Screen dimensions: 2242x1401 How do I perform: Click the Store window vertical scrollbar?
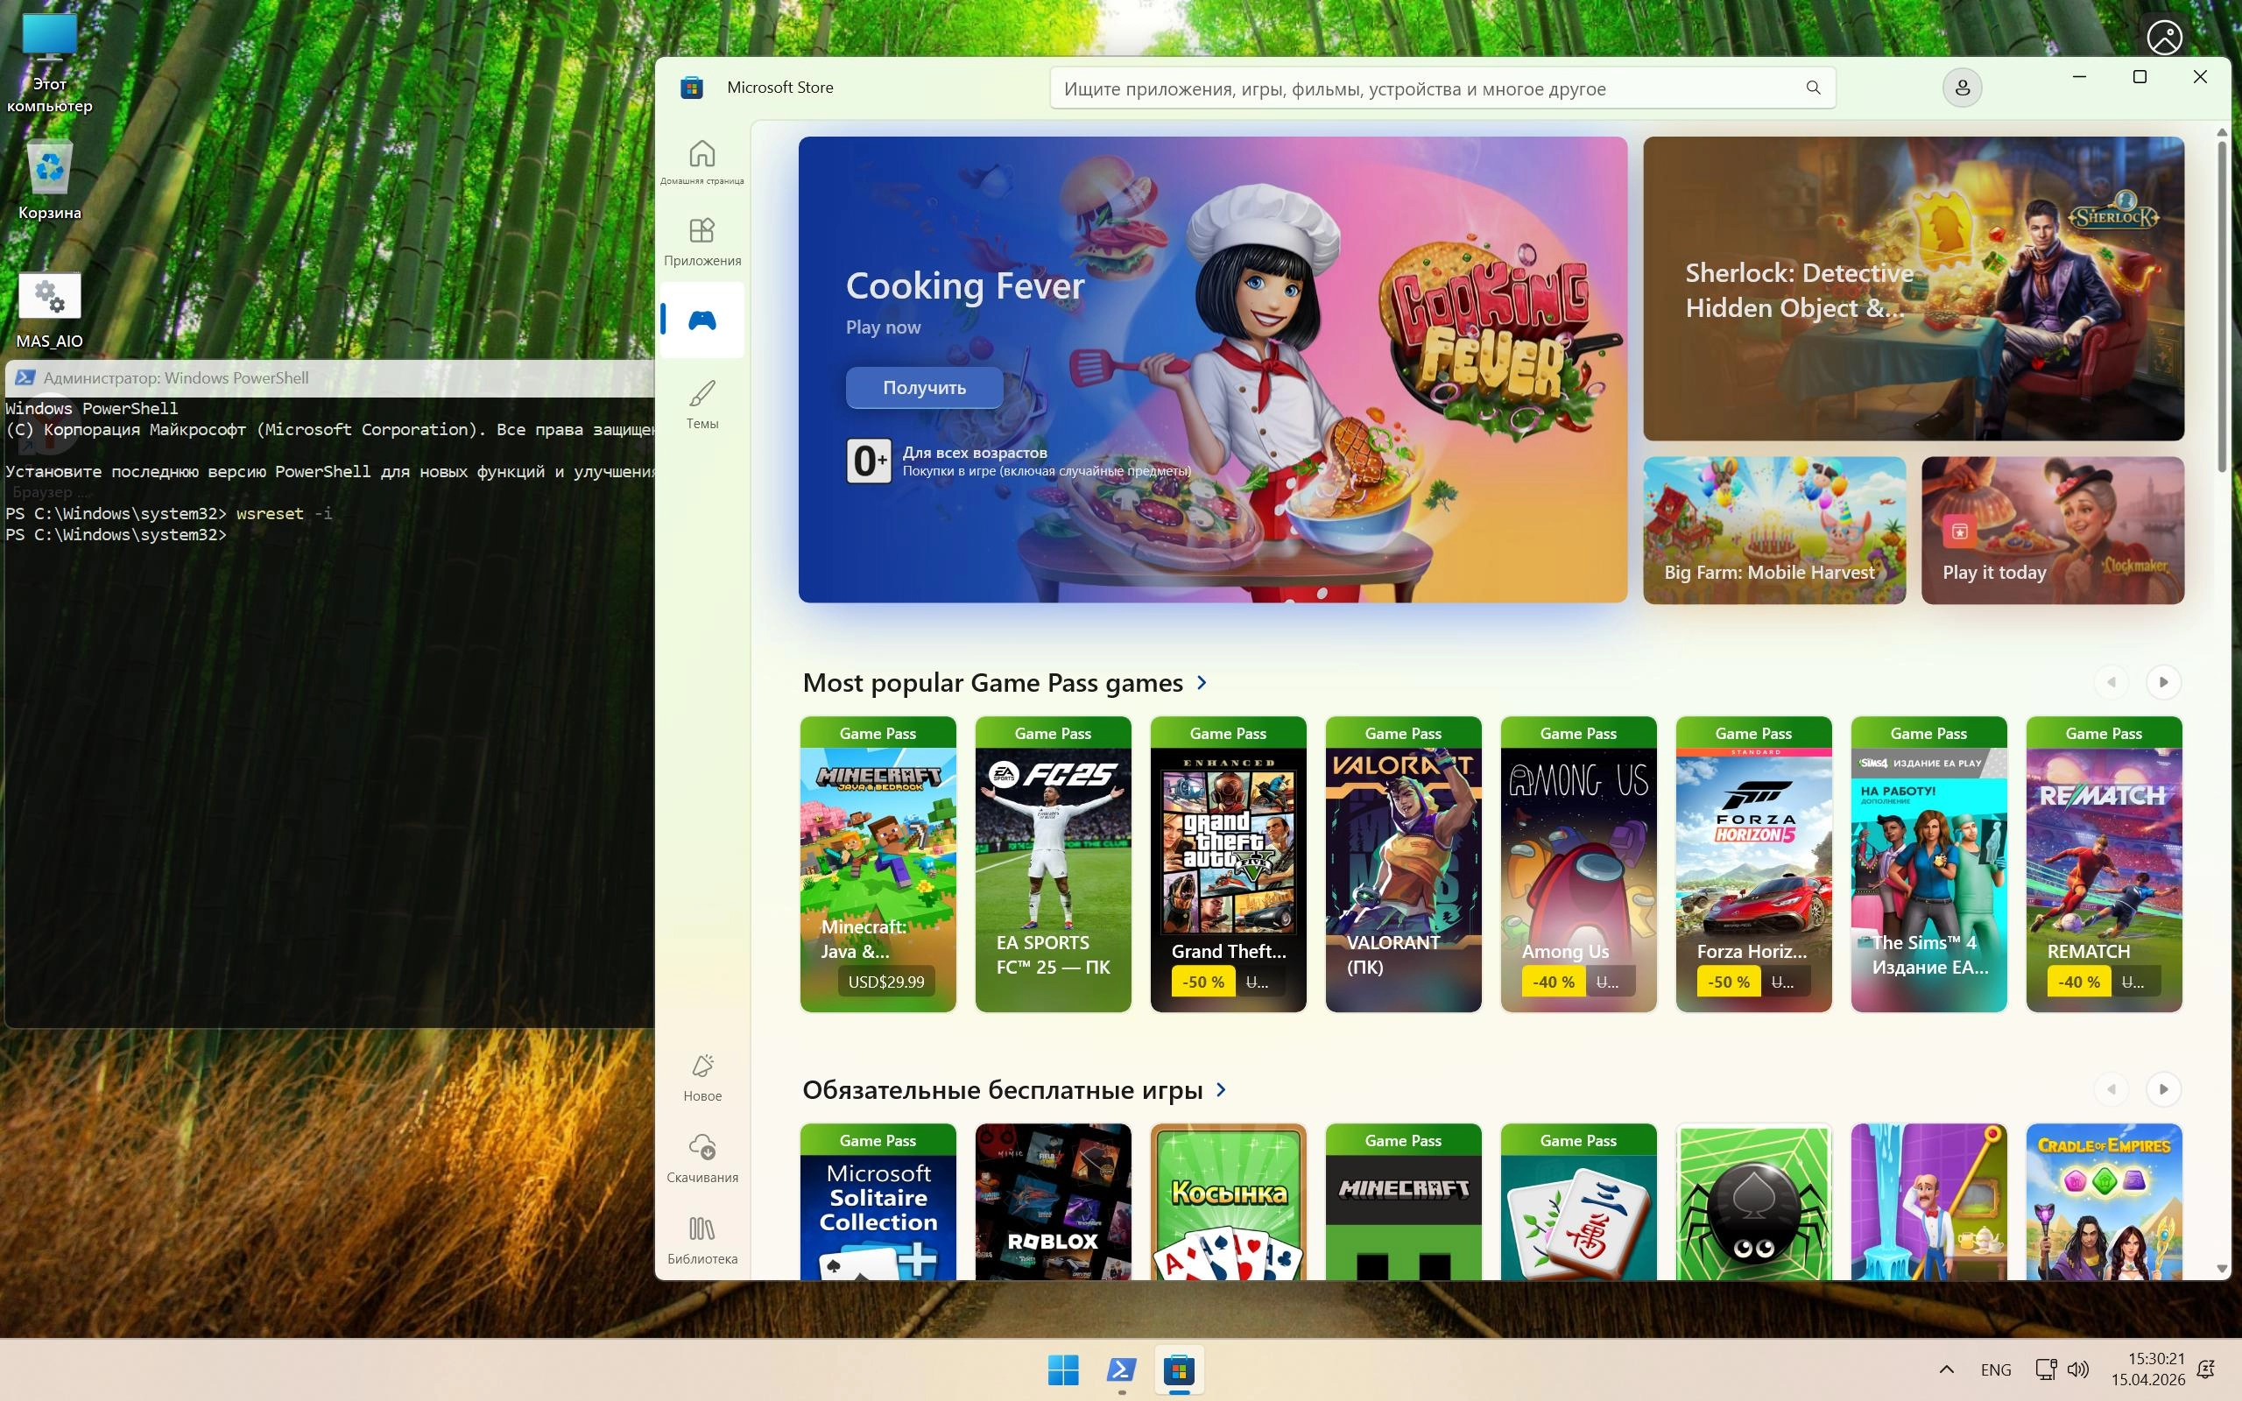(2221, 306)
